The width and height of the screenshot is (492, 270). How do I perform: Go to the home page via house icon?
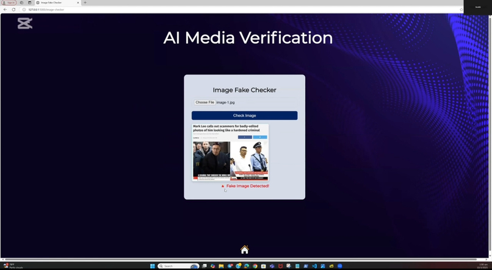244,249
